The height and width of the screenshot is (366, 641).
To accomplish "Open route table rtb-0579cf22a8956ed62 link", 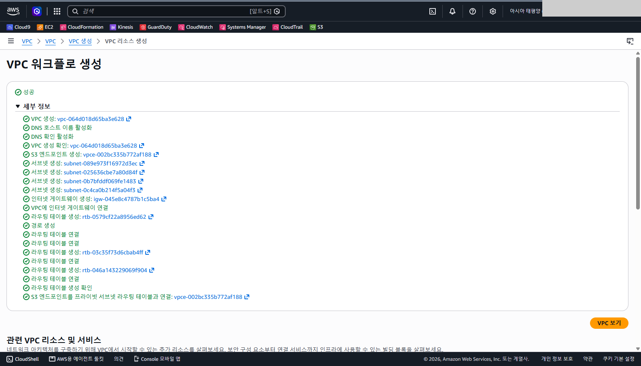I will 118,217.
